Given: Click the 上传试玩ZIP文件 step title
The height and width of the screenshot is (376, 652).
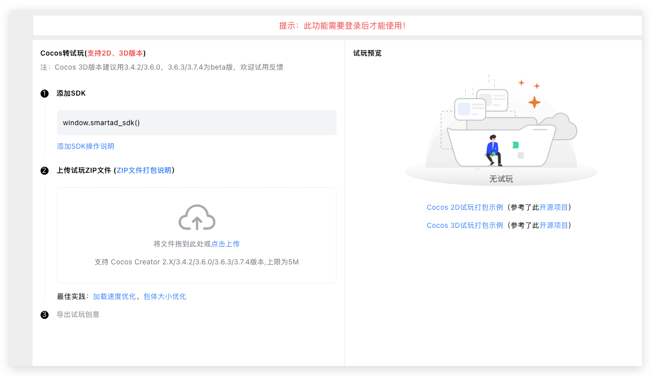Looking at the screenshot, I should (84, 170).
